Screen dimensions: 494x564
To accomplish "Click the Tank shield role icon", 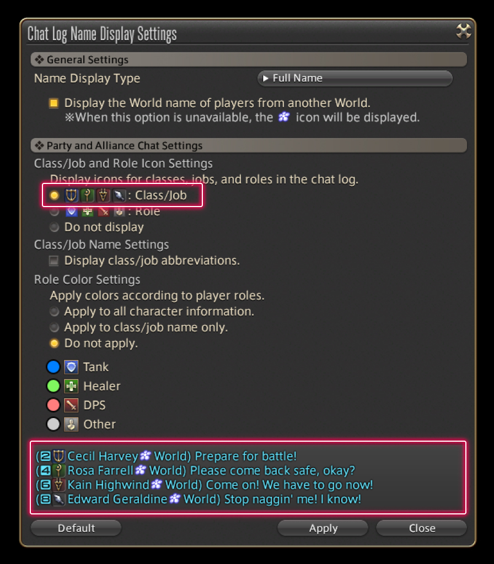I will (x=71, y=367).
